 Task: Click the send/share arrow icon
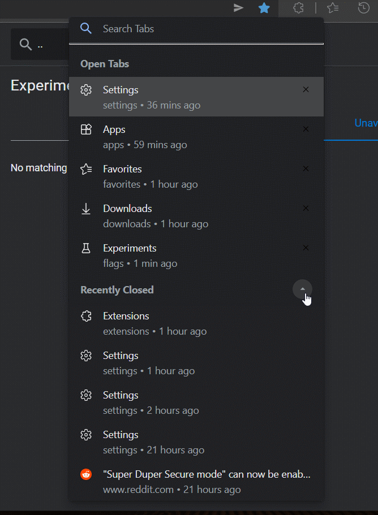tap(238, 8)
